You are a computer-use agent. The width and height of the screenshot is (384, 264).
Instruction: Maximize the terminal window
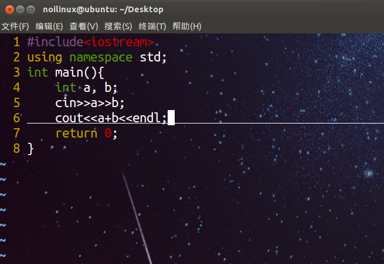[30, 10]
